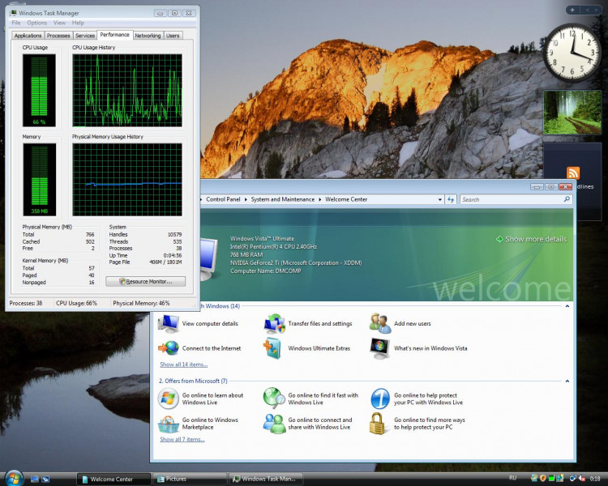
Task: Click the network connection tray icon
Action: click(572, 479)
